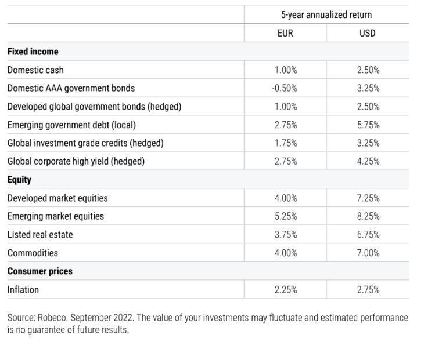Select Commodities USD value 7.00%
This screenshot has height=342, width=435.
tap(368, 253)
